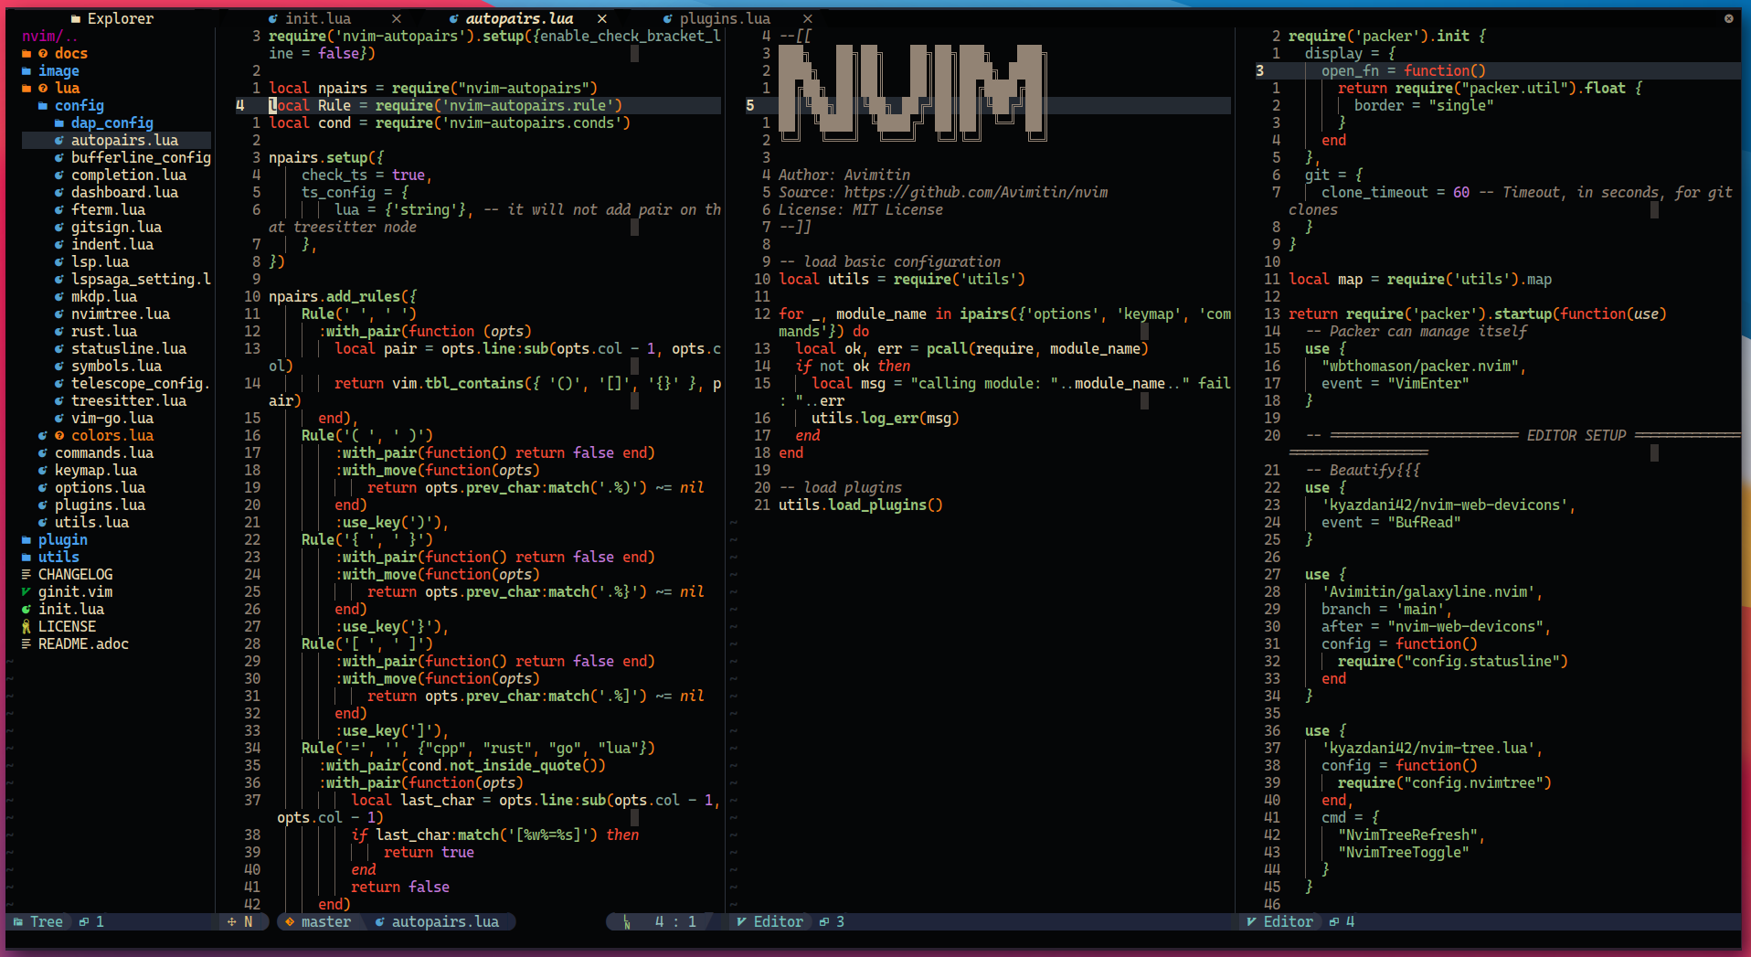Open README.adoc file
Image resolution: width=1751 pixels, height=957 pixels.
coord(83,643)
